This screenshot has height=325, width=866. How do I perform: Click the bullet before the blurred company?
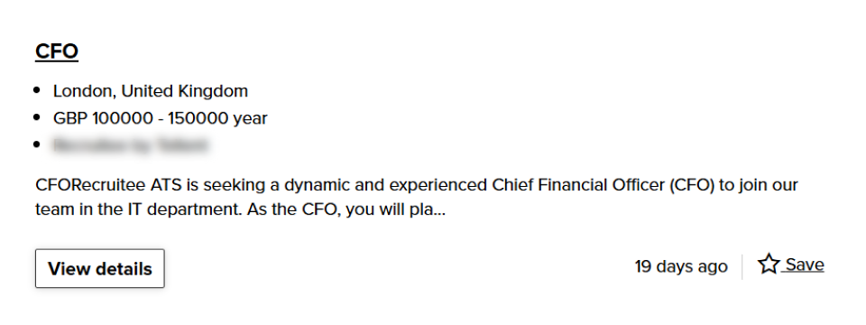click(x=37, y=144)
